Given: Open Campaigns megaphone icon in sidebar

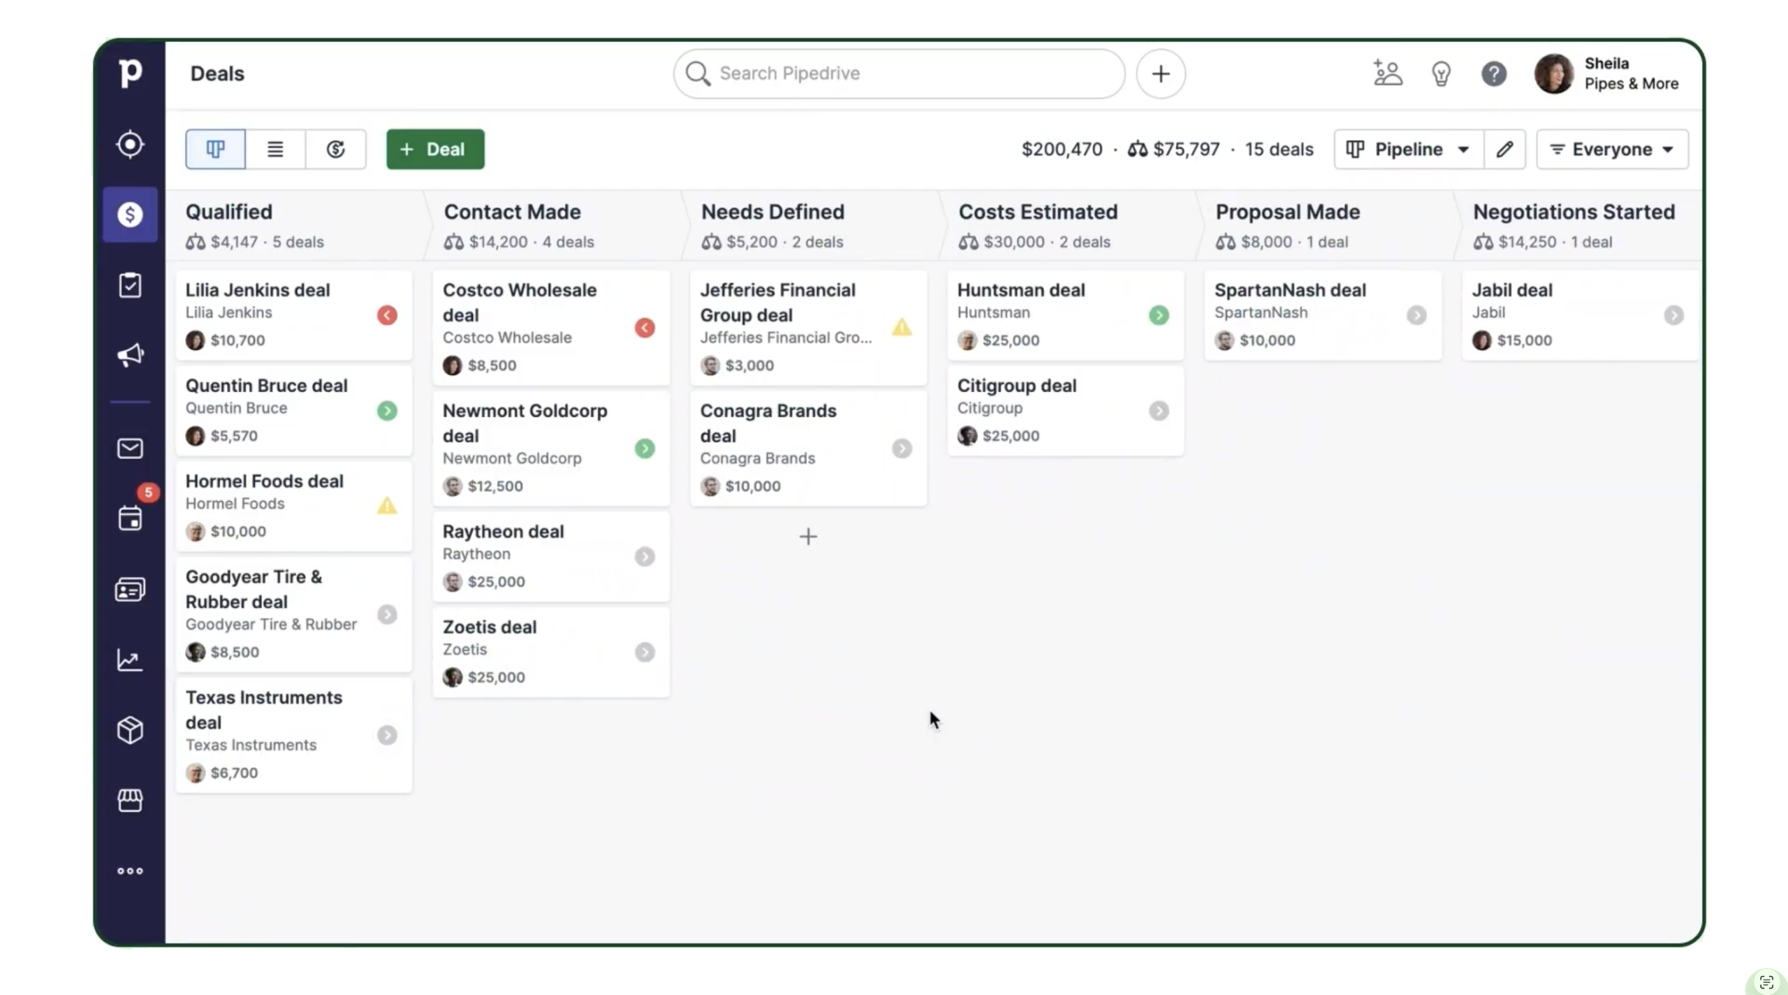Looking at the screenshot, I should pos(130,355).
